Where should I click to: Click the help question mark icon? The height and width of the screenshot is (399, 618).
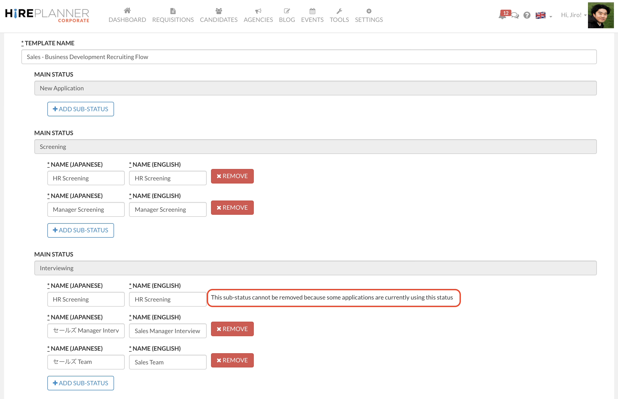(527, 15)
